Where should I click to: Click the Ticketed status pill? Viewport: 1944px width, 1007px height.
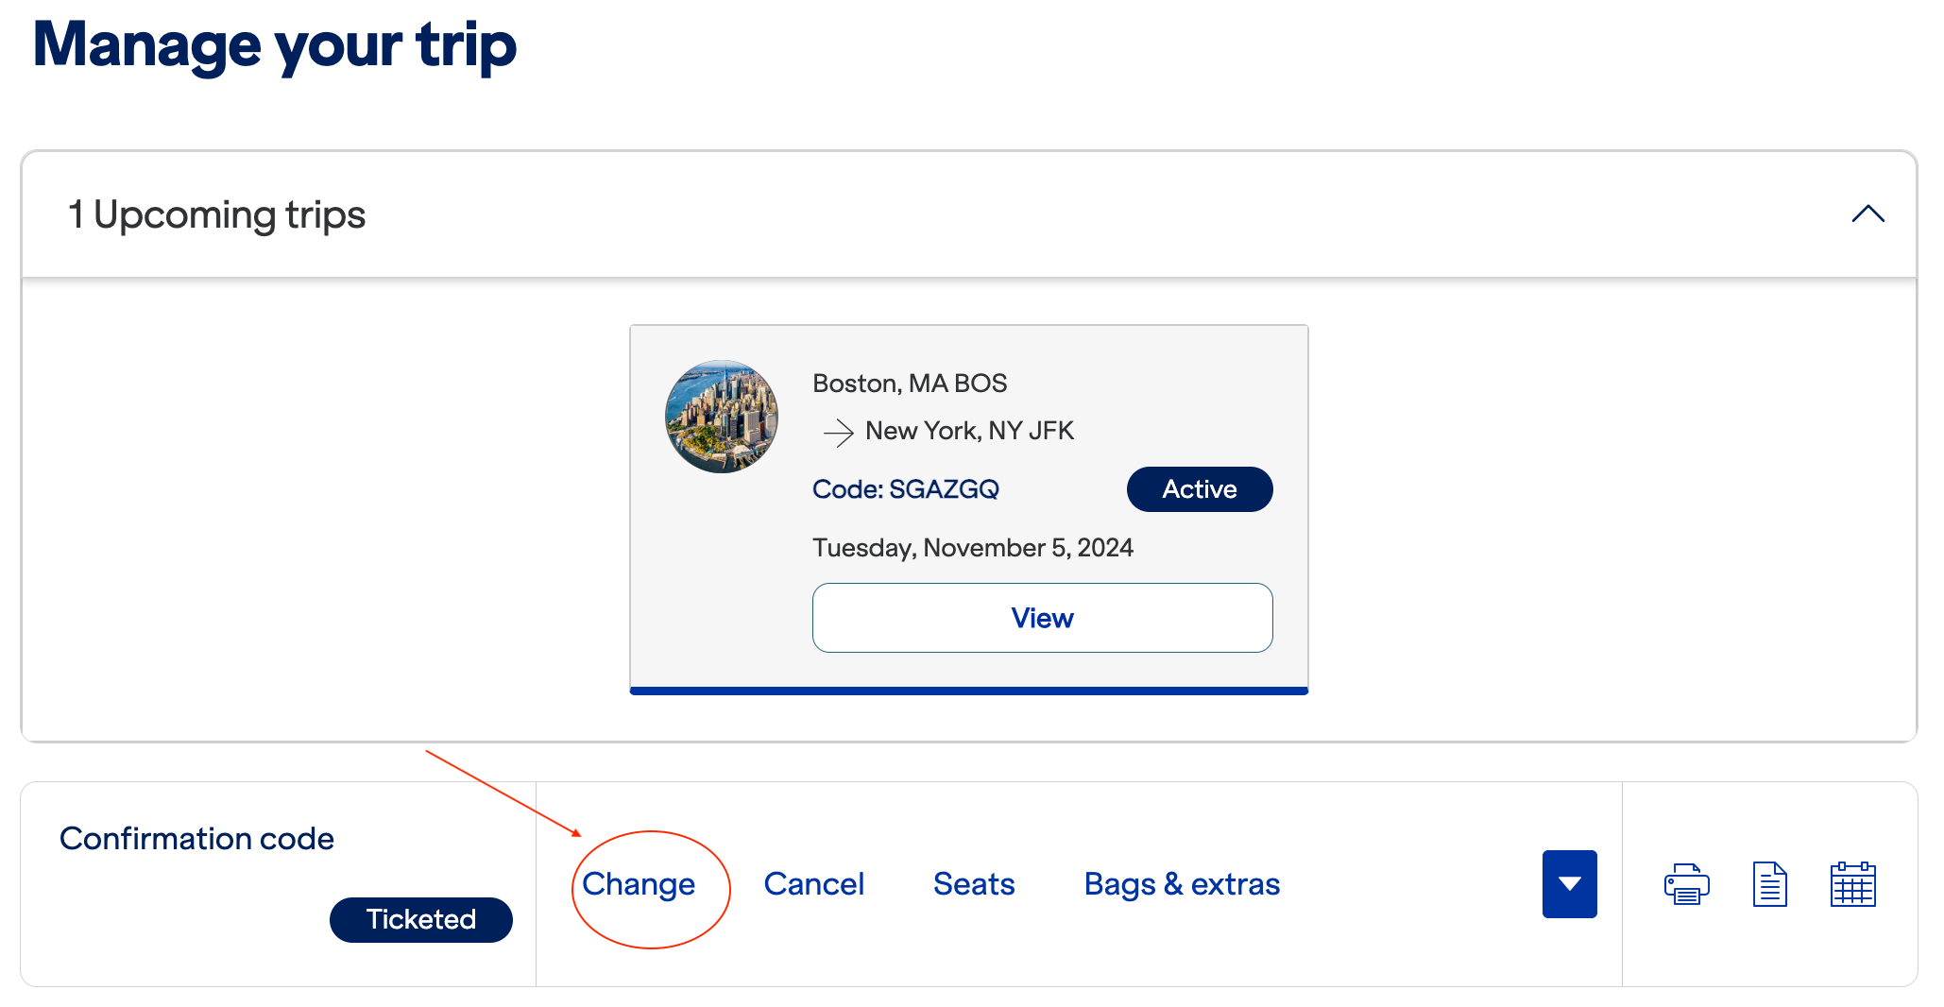420,918
